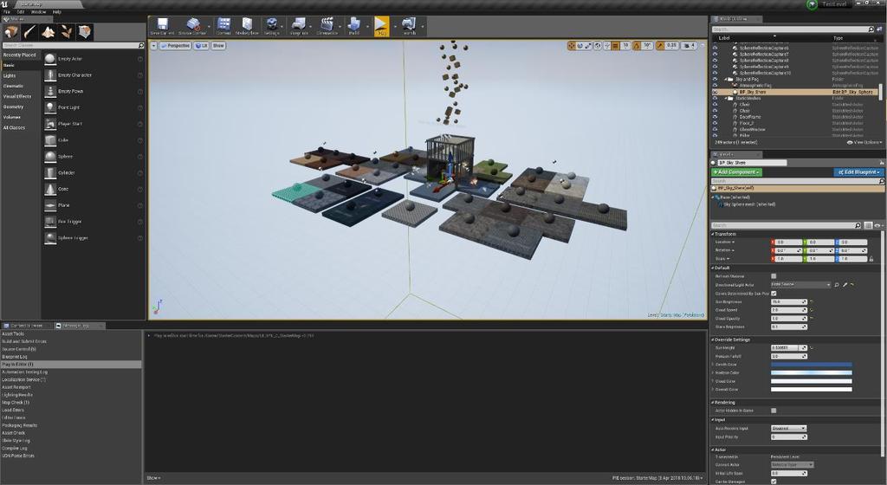Toggle viewport scale snapping icon
Screen dimensions: 887x485
tap(660, 46)
